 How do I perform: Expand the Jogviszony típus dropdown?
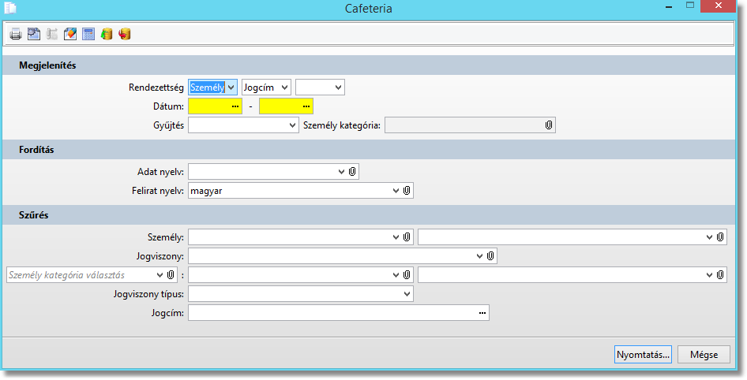(407, 294)
